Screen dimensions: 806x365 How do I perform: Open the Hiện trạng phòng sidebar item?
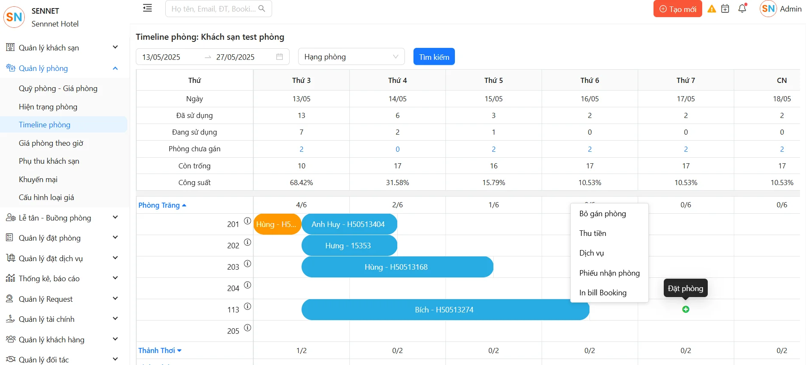(x=48, y=107)
